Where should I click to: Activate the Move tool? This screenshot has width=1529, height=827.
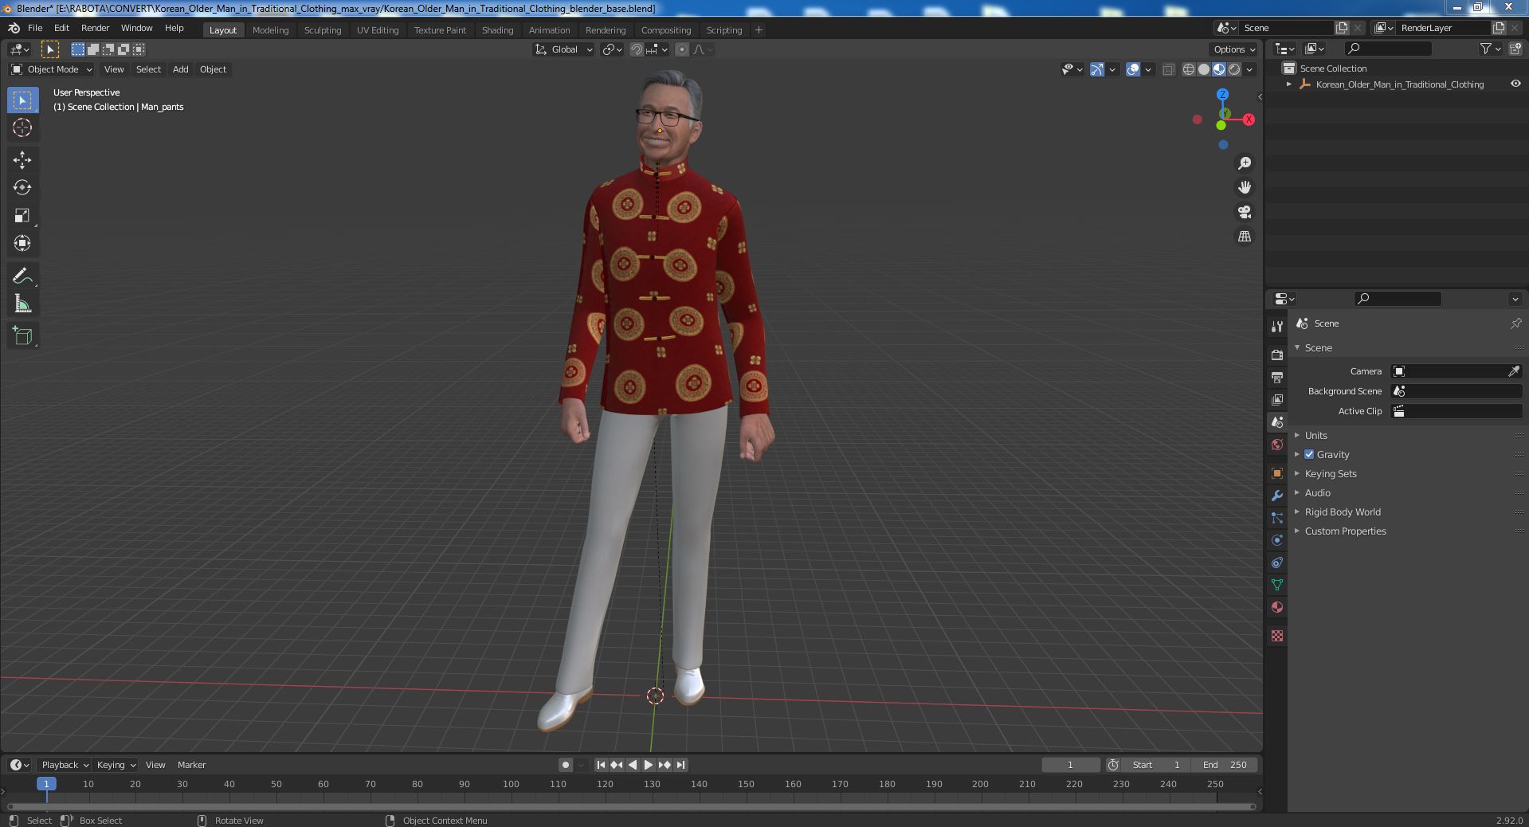(x=22, y=160)
